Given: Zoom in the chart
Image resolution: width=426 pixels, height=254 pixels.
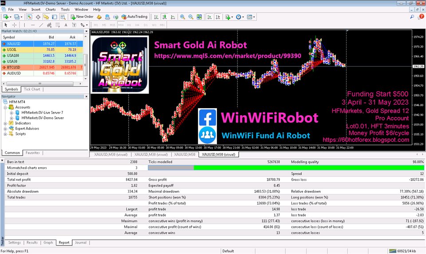Looking at the screenshot, I should [182, 17].
